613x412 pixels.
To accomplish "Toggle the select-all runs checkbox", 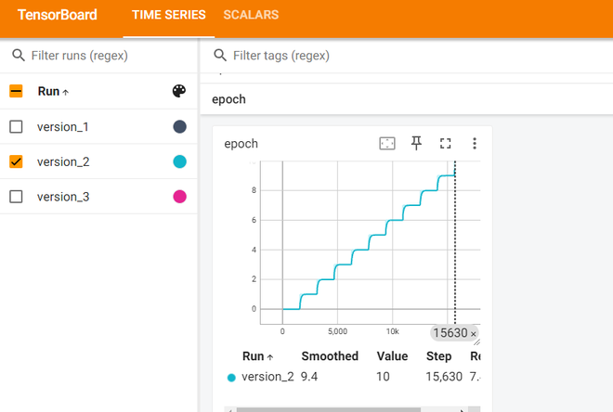I will pyautogui.click(x=16, y=91).
